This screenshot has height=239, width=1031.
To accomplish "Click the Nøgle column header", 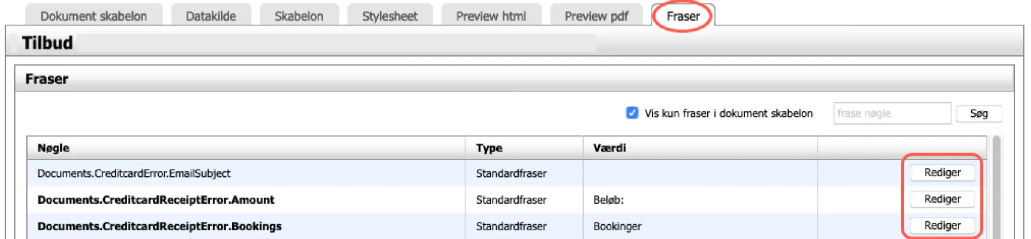I will tap(54, 148).
